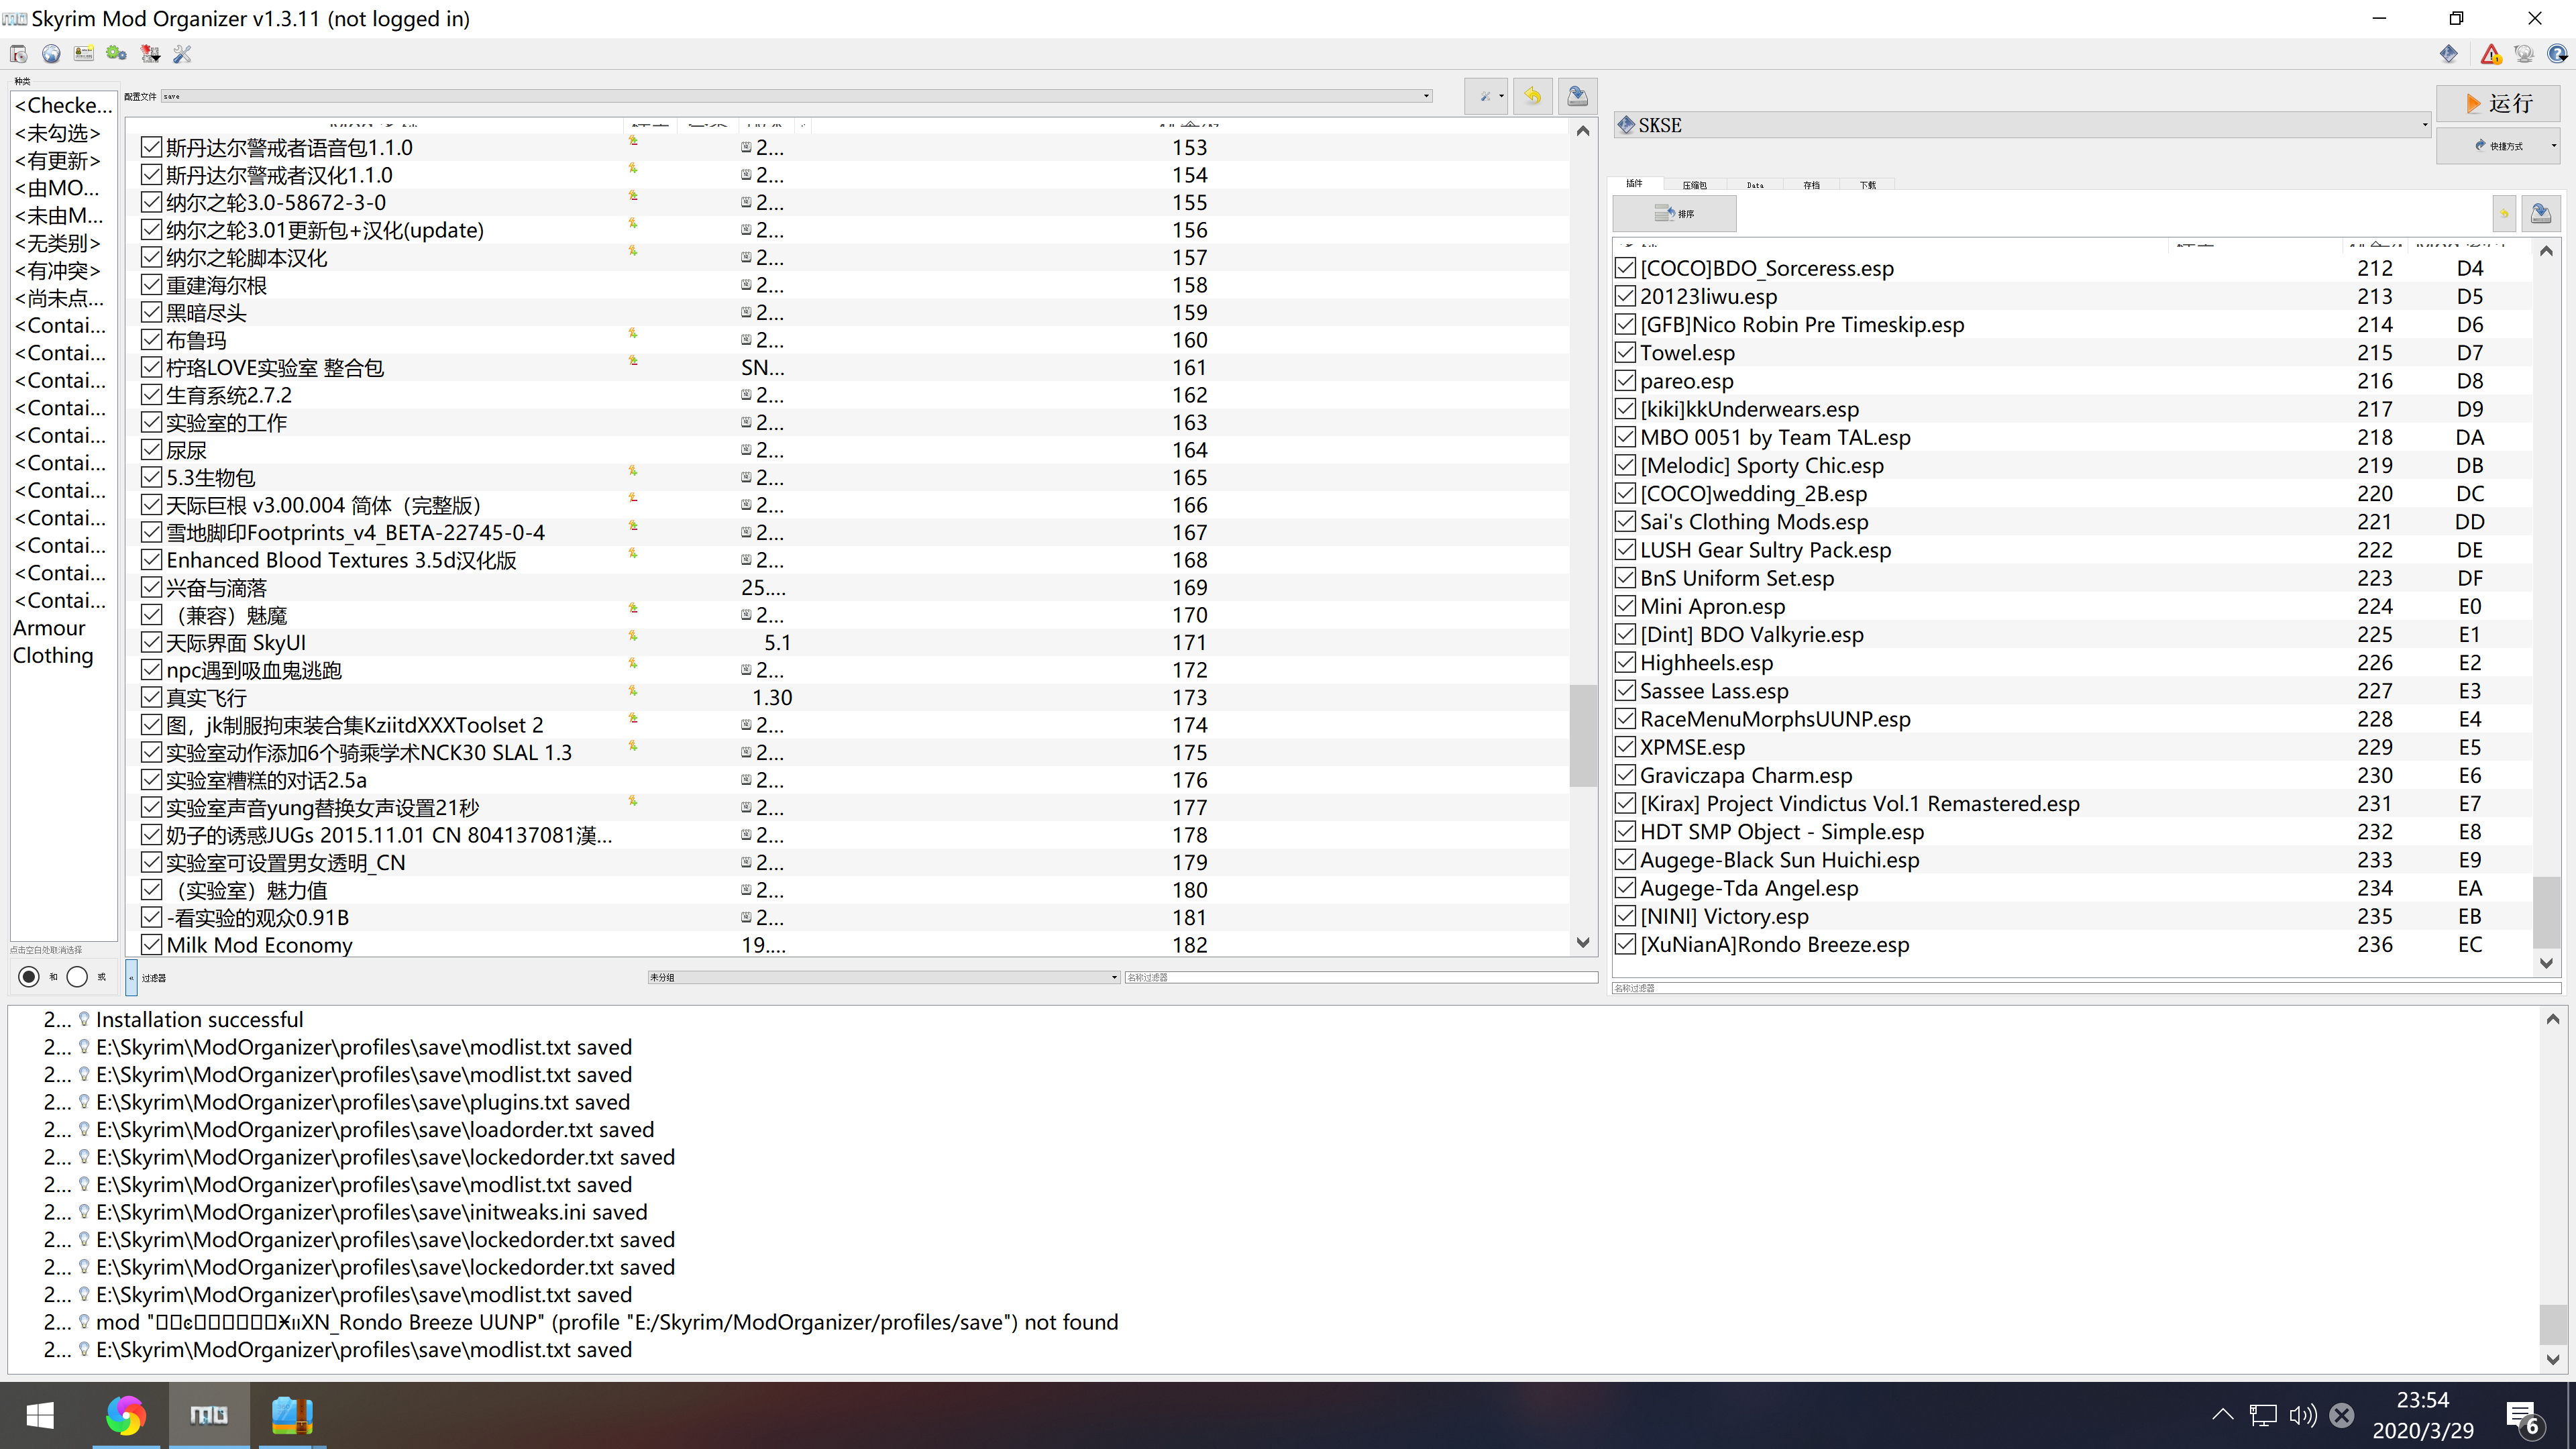Image resolution: width=2576 pixels, height=1449 pixels.
Task: Toggle Milk Mod Economy checkbox
Action: [151, 944]
